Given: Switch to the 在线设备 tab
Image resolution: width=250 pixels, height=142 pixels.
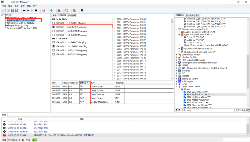Looking at the screenshot, I should (190, 16).
